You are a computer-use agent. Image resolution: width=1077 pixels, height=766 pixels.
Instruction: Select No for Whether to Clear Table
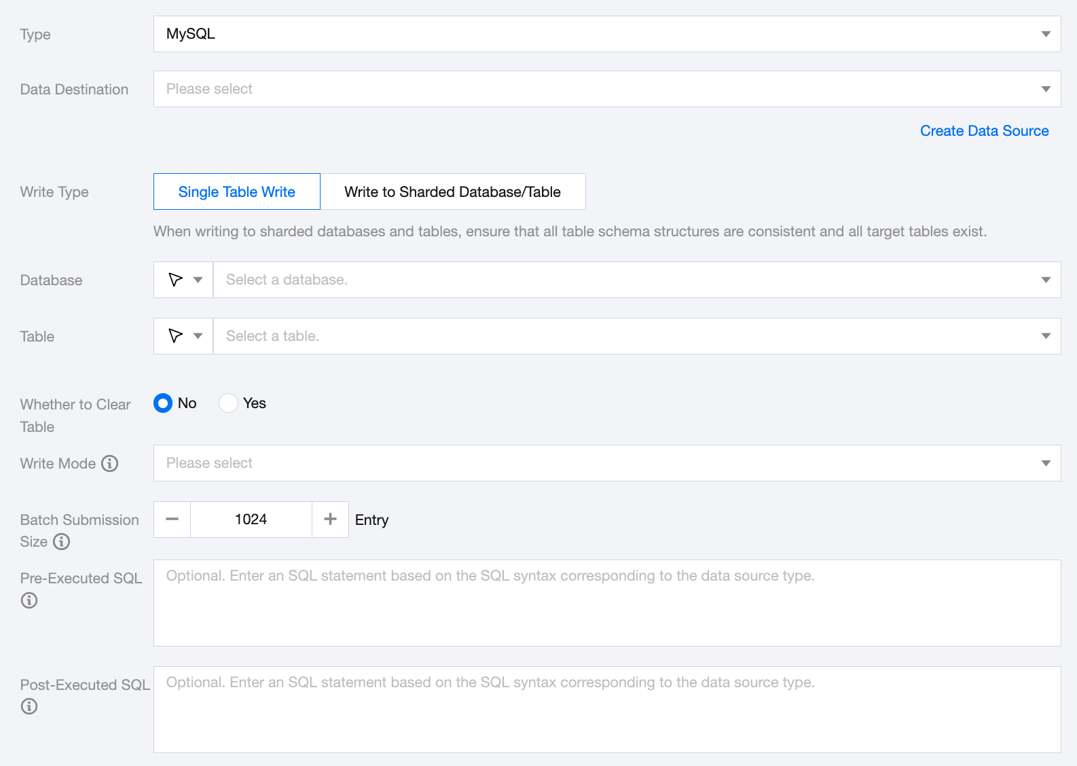163,403
